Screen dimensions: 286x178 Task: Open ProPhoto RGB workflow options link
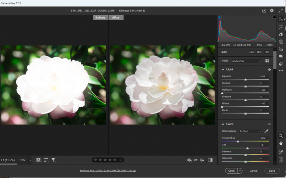pyautogui.click(x=108, y=170)
